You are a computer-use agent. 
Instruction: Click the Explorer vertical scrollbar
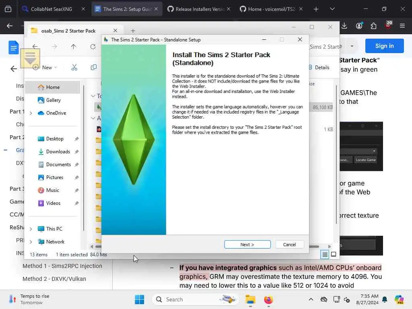pyautogui.click(x=337, y=155)
